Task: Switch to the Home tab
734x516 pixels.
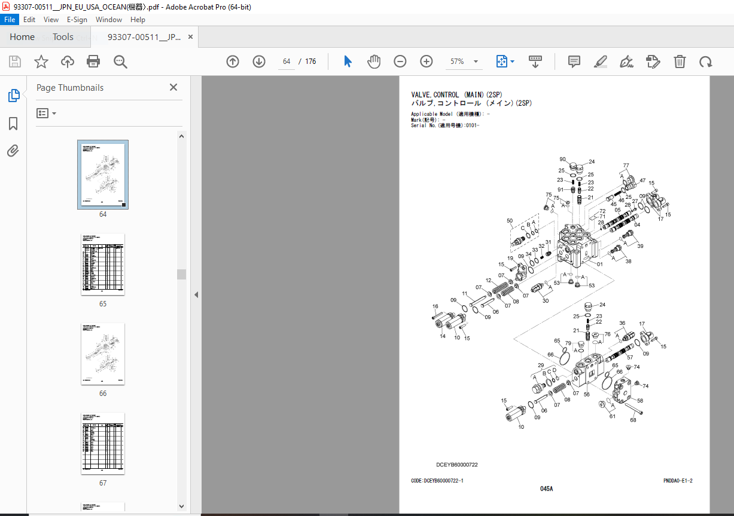Action: point(22,37)
